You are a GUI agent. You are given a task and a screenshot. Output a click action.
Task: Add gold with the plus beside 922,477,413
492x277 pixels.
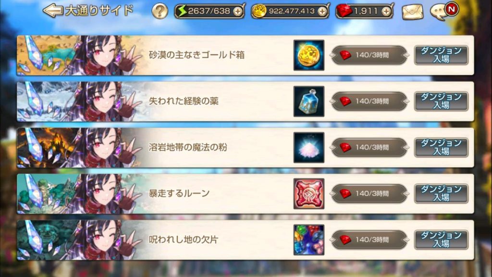pos(322,12)
